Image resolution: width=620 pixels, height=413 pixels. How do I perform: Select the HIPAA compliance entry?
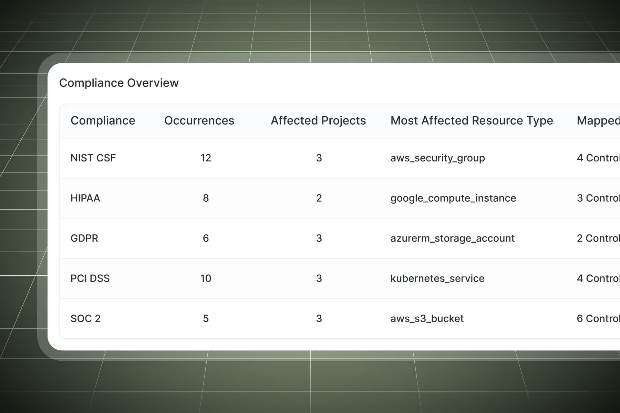click(85, 198)
